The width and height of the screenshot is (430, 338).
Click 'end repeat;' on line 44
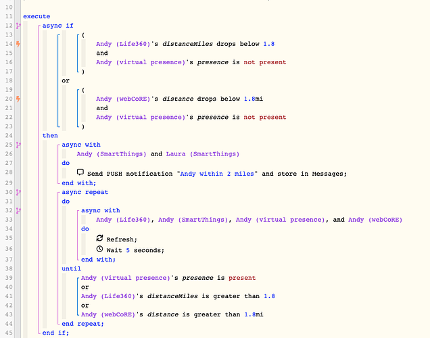[82, 324]
